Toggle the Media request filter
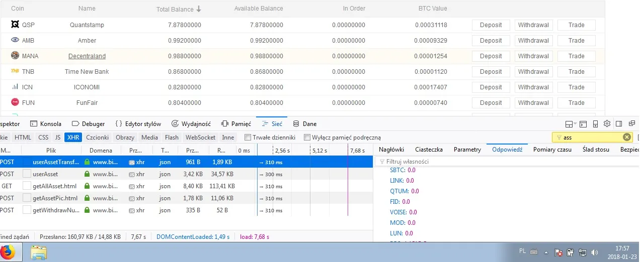Screen dimensions: 640x262 [149, 137]
